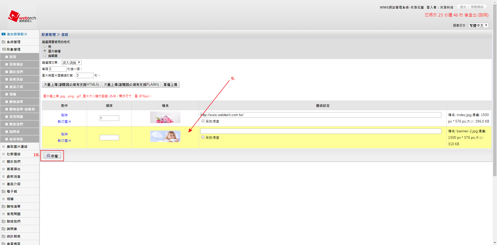This screenshot has height=245, width=497.
Task: Click the empty link URL field for banner-2.jpg
Action: click(x=320, y=131)
